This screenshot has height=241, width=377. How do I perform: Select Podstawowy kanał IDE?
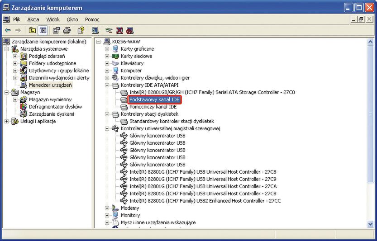tap(154, 99)
